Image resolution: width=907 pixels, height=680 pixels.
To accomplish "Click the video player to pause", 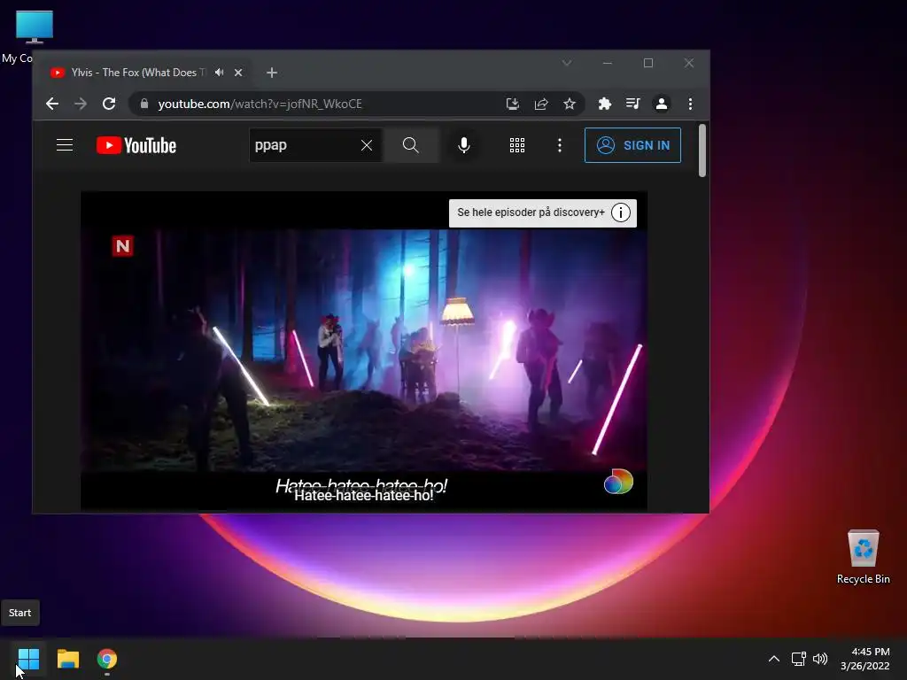I will coord(364,351).
